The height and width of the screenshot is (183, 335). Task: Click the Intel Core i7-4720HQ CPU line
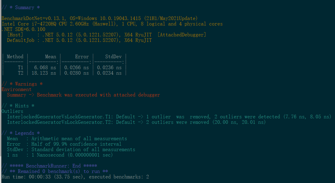tap(112, 24)
